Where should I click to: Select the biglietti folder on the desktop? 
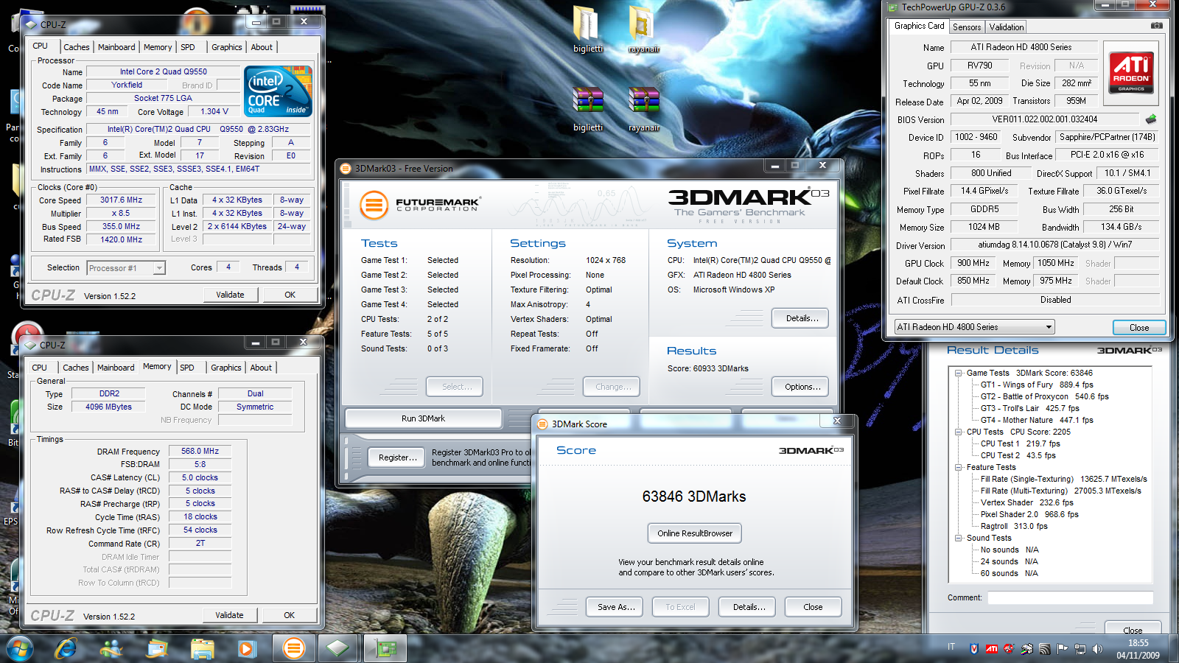tap(587, 29)
